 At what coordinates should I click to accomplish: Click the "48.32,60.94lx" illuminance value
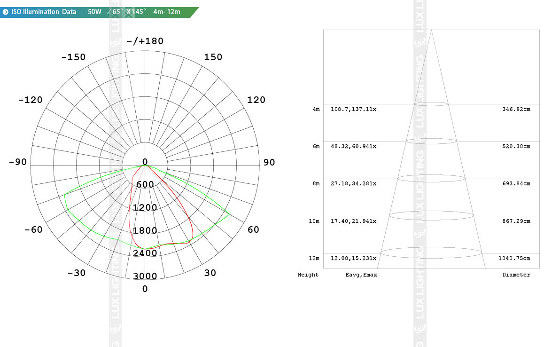pos(354,147)
